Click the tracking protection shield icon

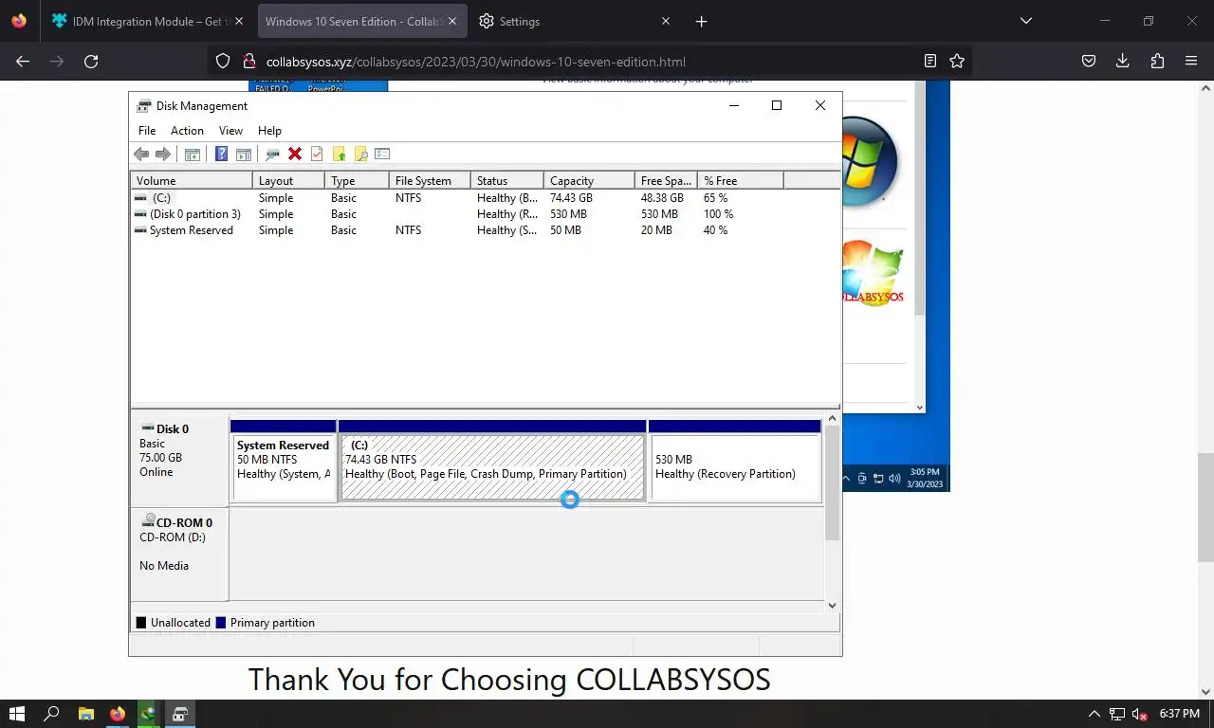click(223, 62)
